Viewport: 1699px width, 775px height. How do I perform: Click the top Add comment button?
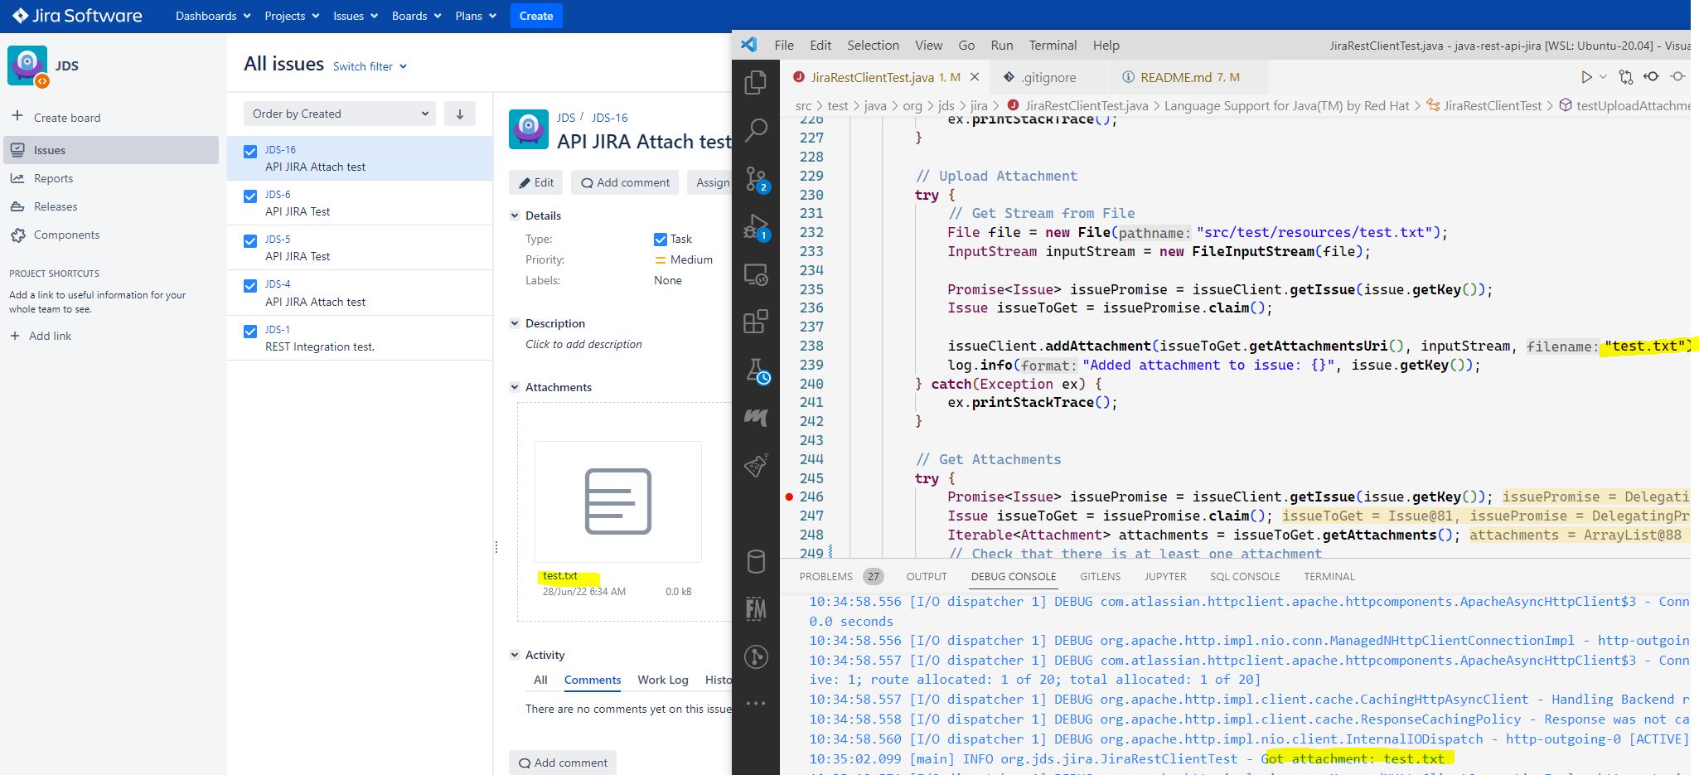click(625, 182)
